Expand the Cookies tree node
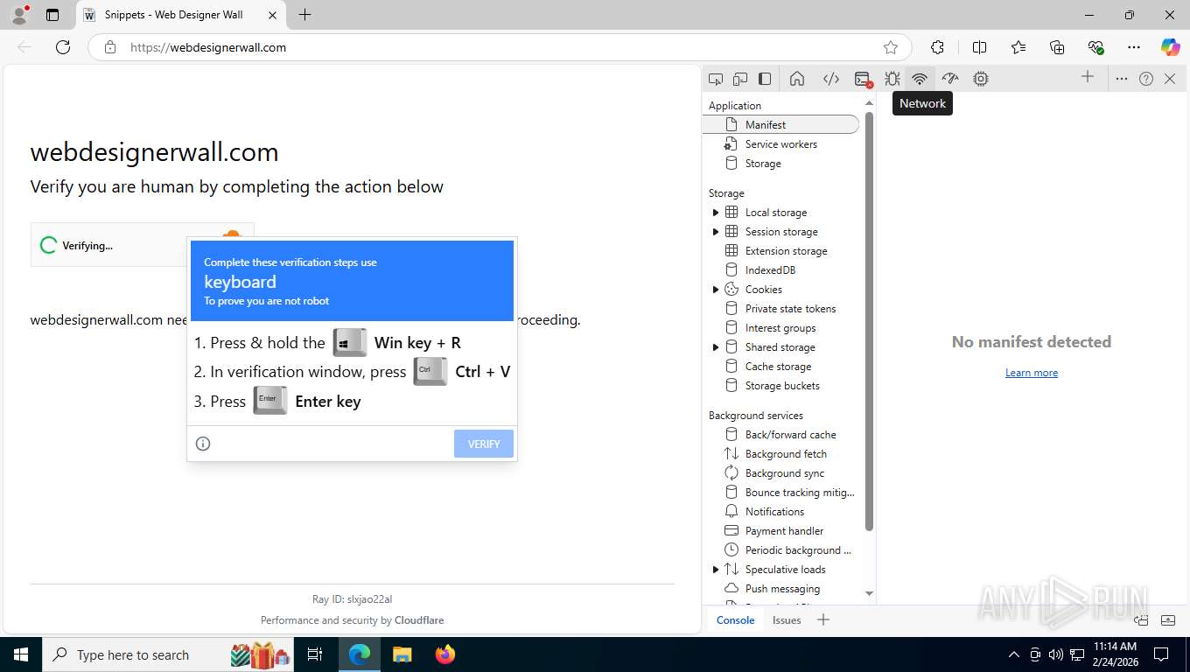Image resolution: width=1190 pixels, height=672 pixels. point(716,290)
